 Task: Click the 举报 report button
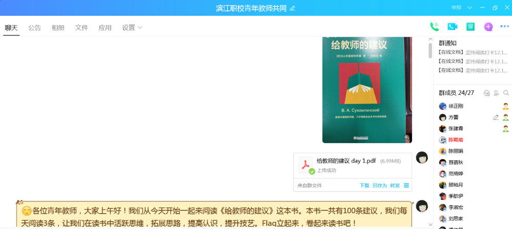[x=456, y=8]
